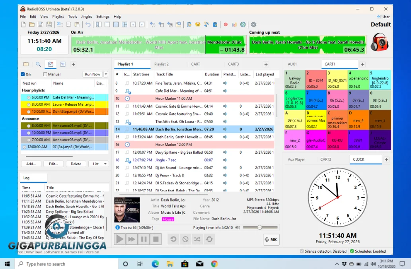This screenshot has width=411, height=269.
Task: Toggle the MIC button
Action: click(x=271, y=240)
